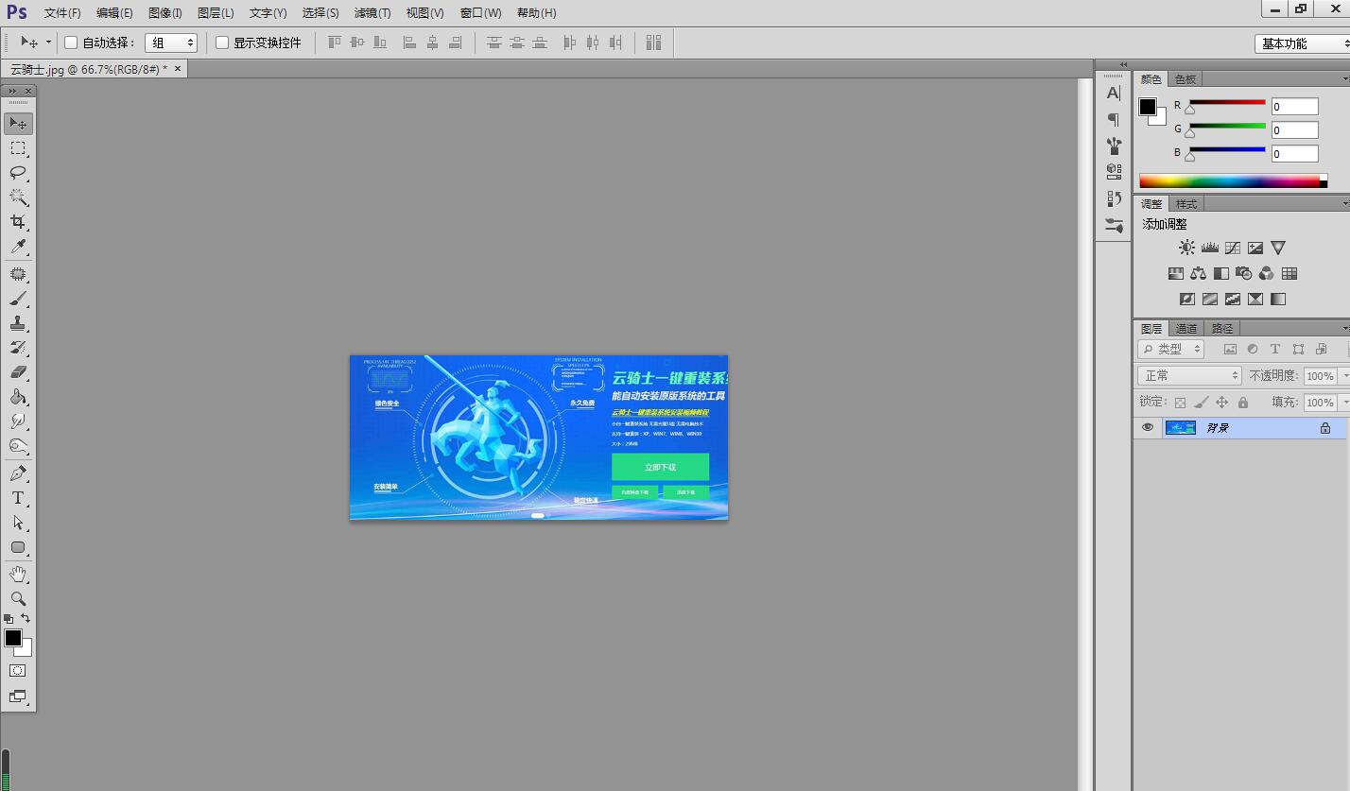Select the Dodge tool
The height and width of the screenshot is (791, 1350).
pyautogui.click(x=18, y=446)
